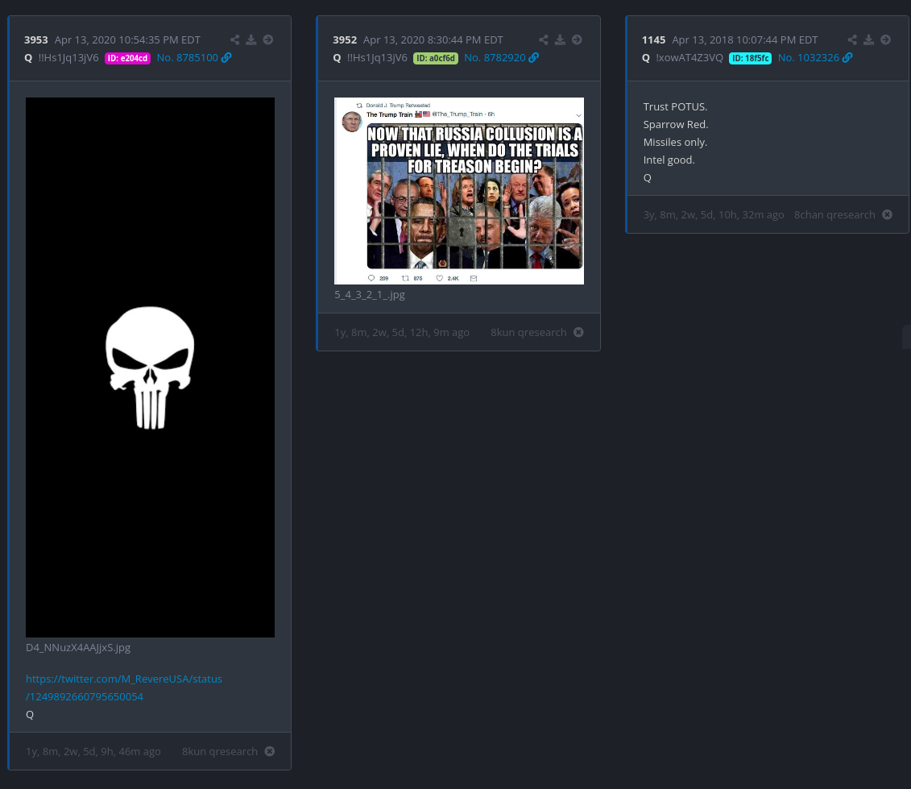Click the "Sparrow Red." line
This screenshot has width=911, height=789.
[676, 124]
